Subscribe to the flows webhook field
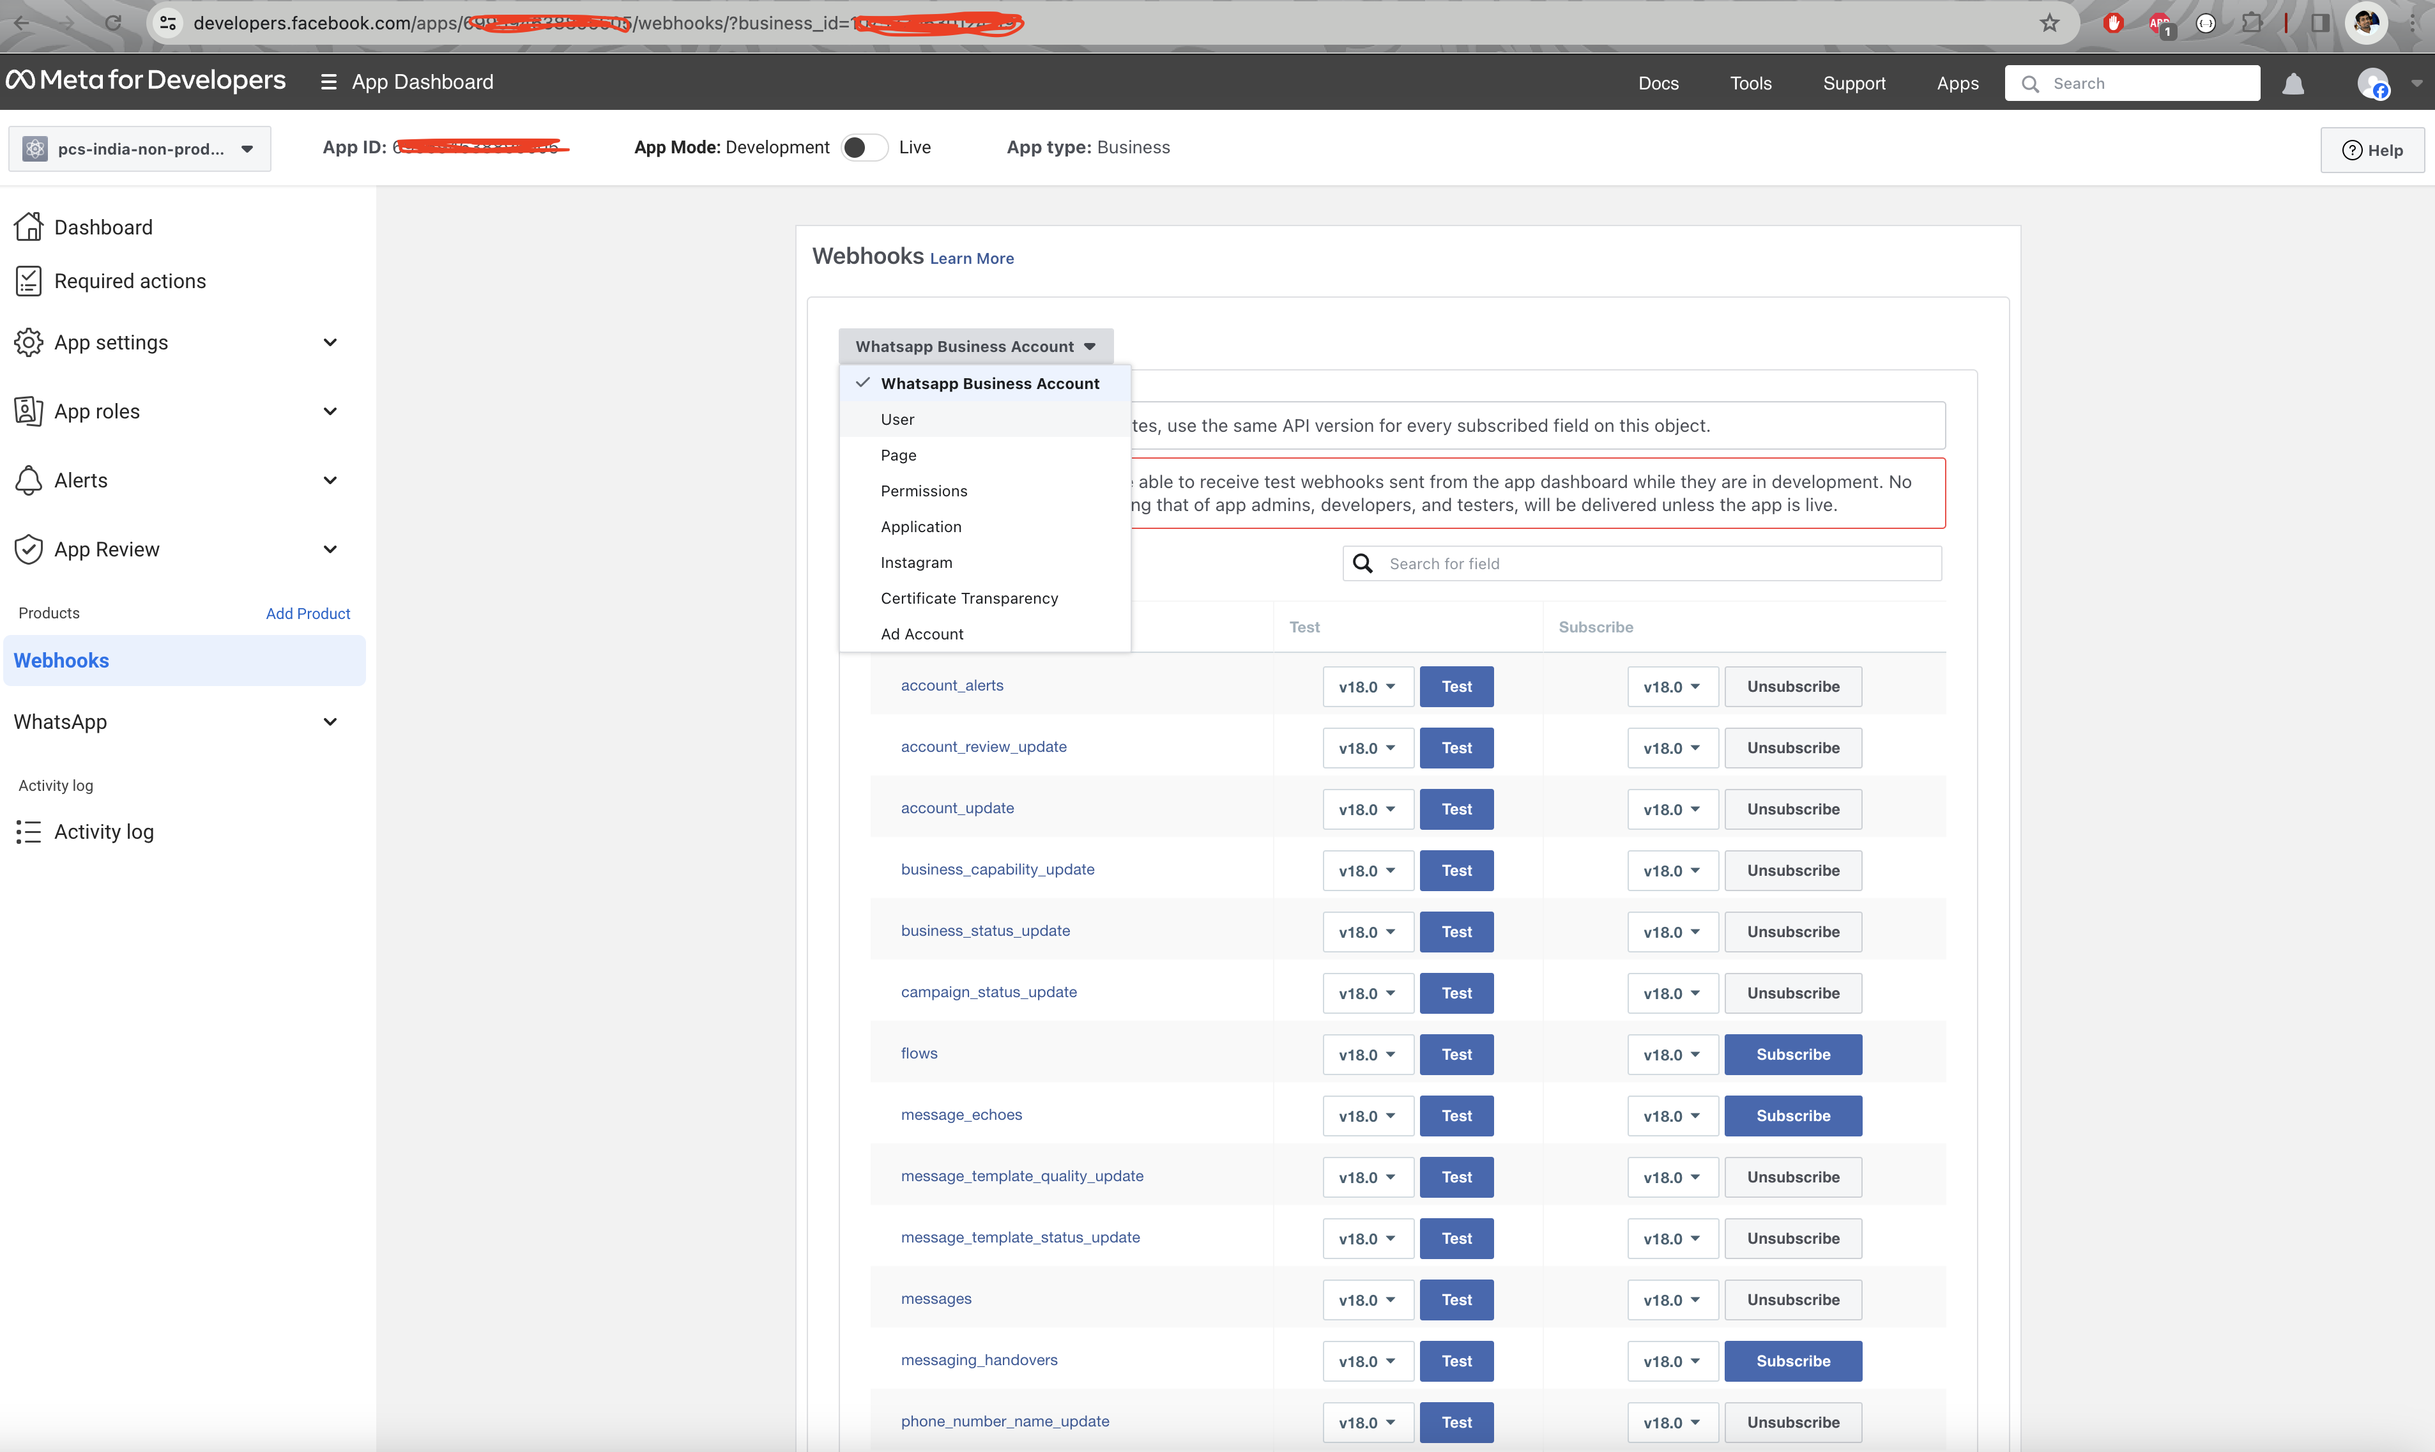 tap(1792, 1055)
